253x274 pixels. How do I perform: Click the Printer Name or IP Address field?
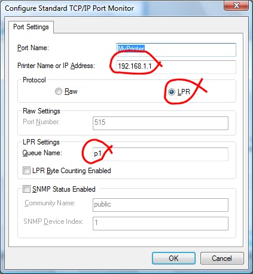[x=176, y=67]
